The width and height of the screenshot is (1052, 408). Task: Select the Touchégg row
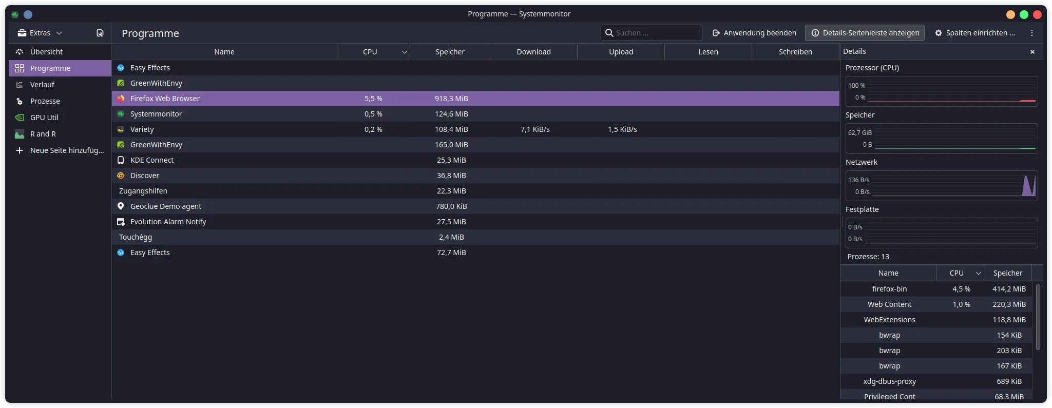coord(475,237)
